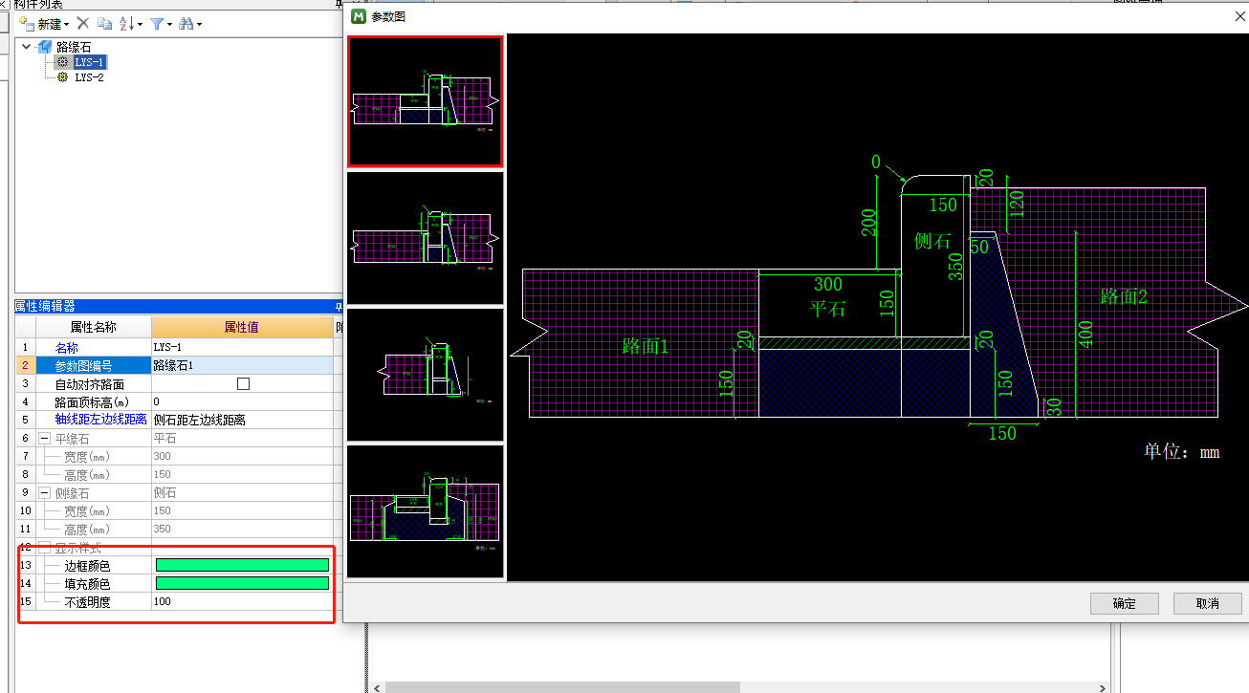
Task: Click the 属性值 column header
Action: (242, 327)
